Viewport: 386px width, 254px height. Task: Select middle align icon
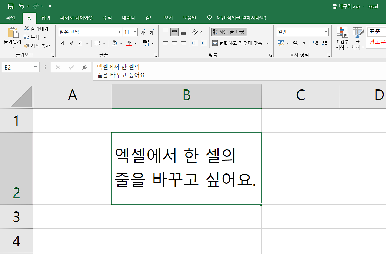[x=174, y=32]
